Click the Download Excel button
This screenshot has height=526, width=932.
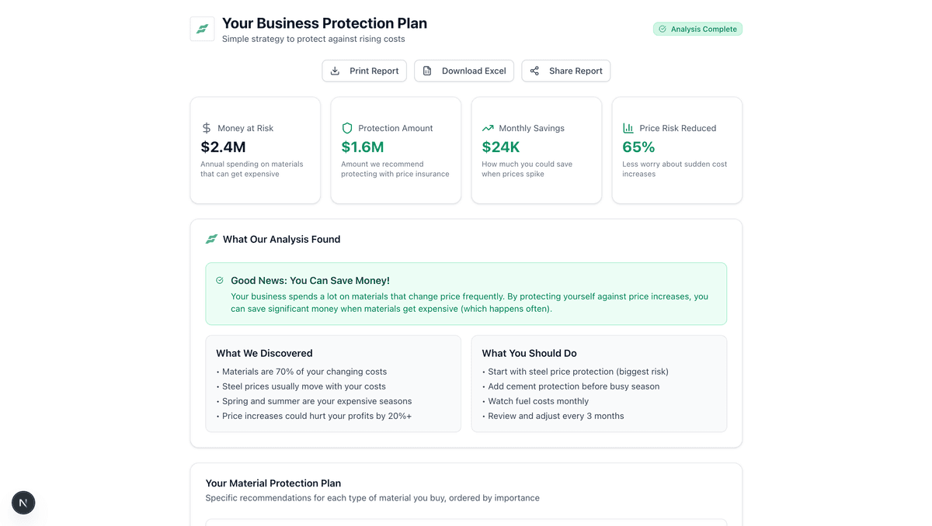click(464, 71)
